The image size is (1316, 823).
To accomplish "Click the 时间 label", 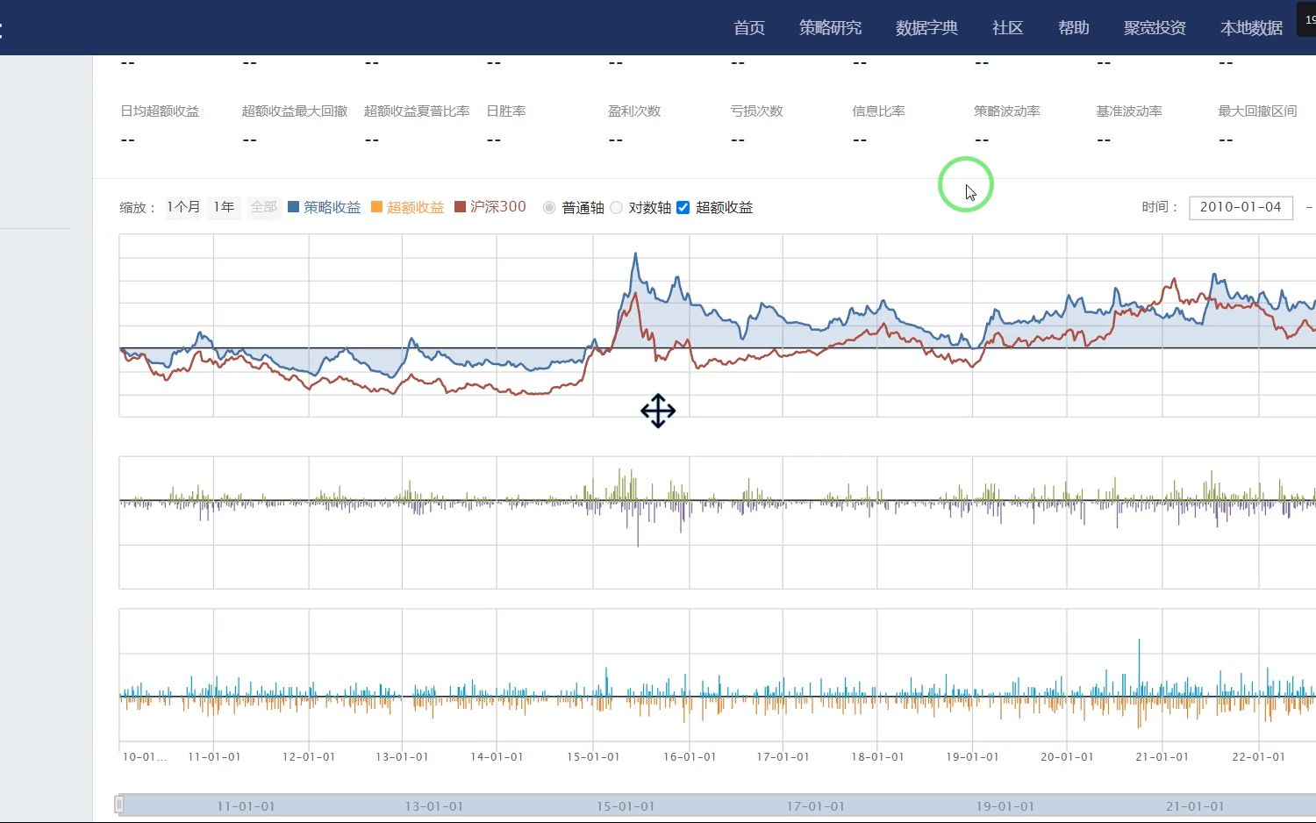I will [x=1160, y=207].
